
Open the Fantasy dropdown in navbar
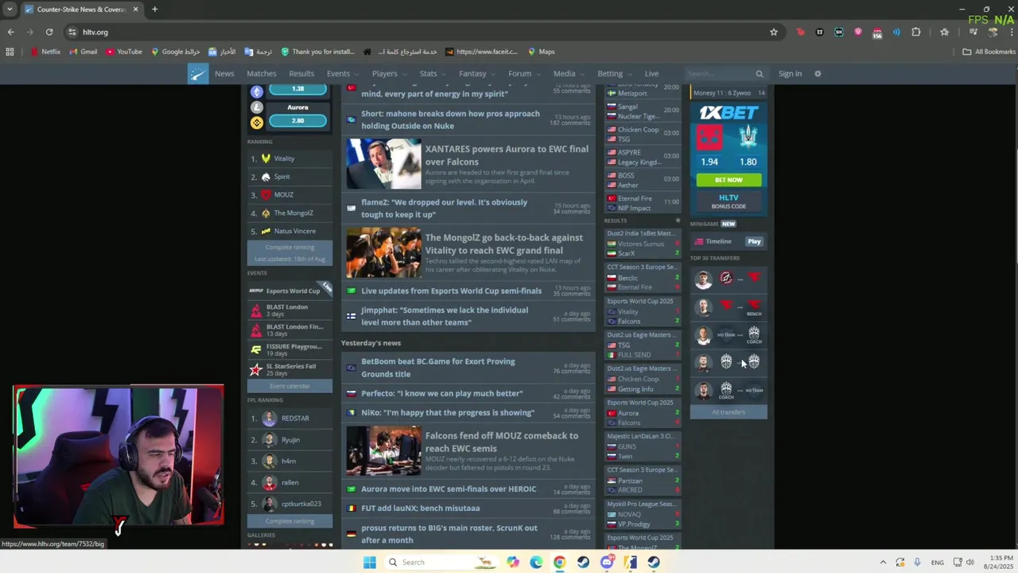click(x=477, y=74)
